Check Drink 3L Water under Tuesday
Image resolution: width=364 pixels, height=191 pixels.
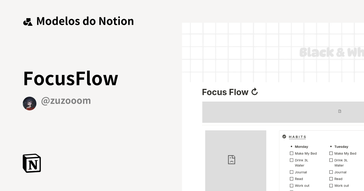(331, 160)
